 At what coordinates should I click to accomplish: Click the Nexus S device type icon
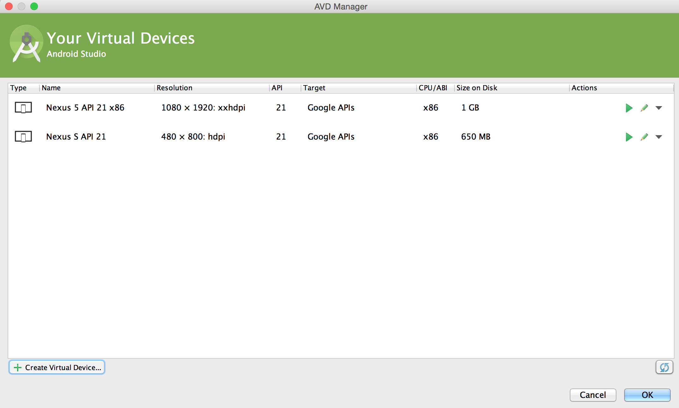point(23,137)
